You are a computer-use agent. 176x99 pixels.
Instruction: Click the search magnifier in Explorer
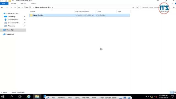point(174,7)
